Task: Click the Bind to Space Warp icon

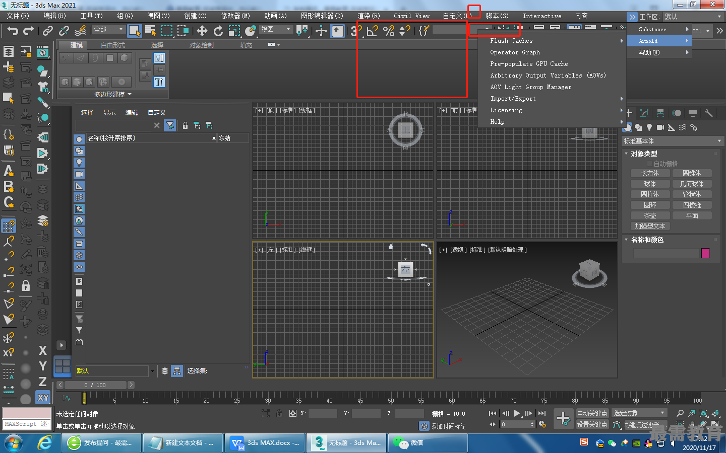Action: pyautogui.click(x=80, y=31)
